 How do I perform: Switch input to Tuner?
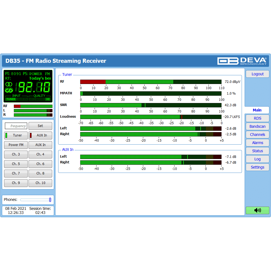[16, 135]
